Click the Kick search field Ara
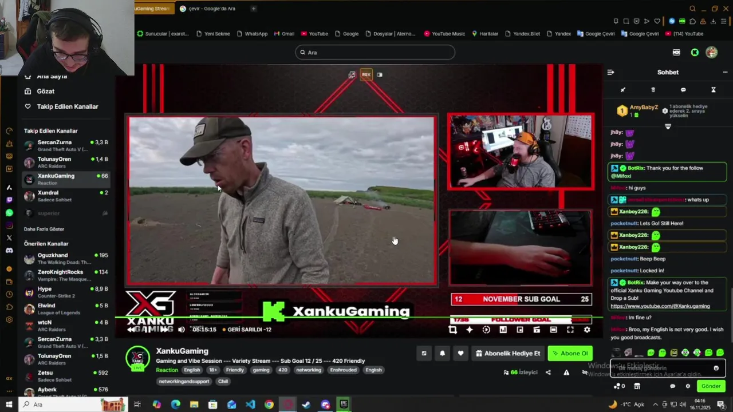 point(375,52)
